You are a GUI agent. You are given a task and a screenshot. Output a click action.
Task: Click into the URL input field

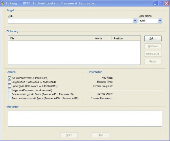[x=70, y=21]
